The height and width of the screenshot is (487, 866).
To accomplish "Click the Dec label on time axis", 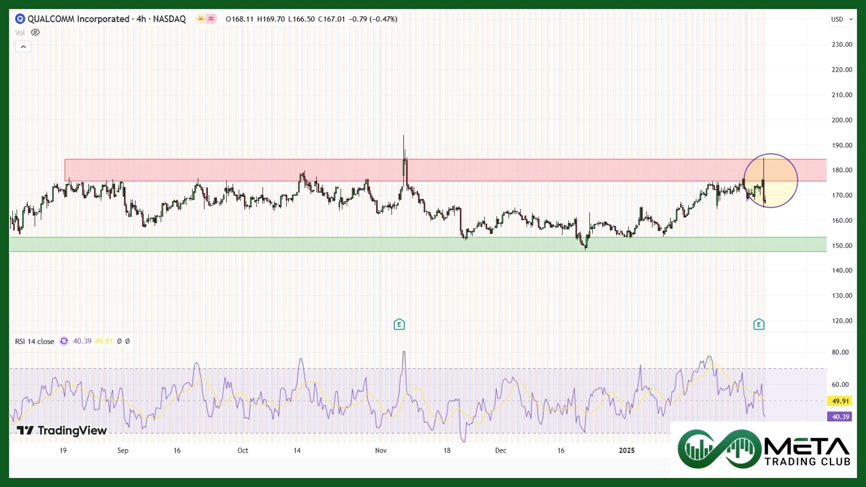I will tap(501, 450).
